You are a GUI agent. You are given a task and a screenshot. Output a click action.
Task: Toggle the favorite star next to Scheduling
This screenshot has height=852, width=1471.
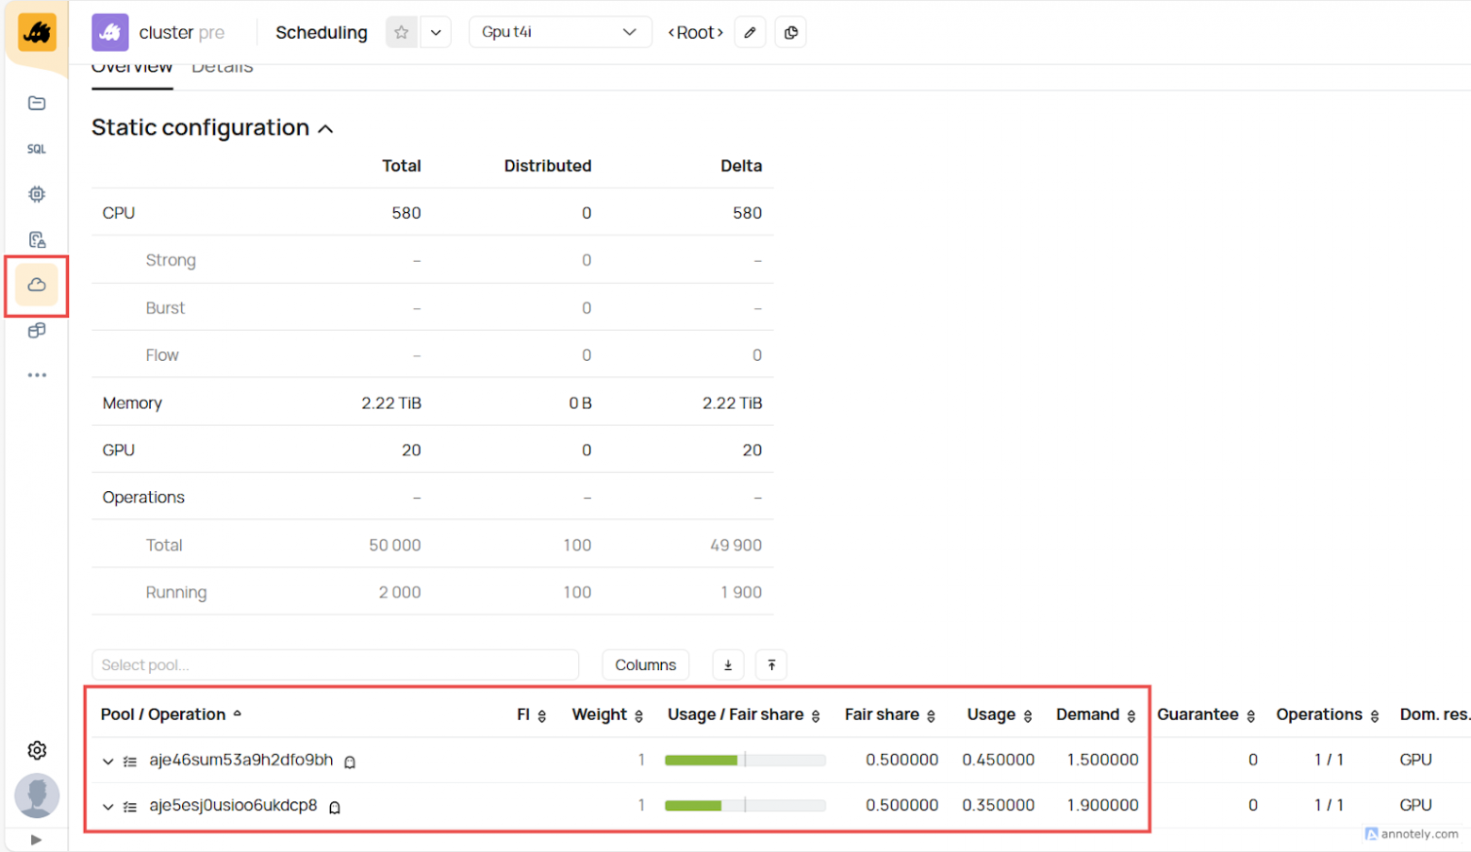(402, 31)
